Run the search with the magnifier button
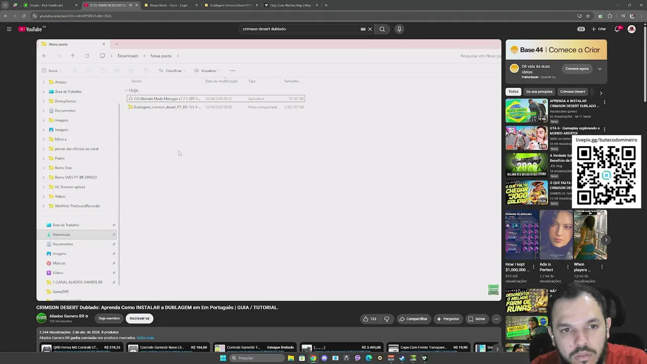Image resolution: width=647 pixels, height=364 pixels. tap(382, 29)
